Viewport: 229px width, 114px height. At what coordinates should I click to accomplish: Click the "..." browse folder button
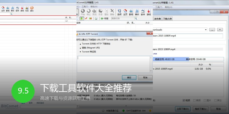click(212, 30)
